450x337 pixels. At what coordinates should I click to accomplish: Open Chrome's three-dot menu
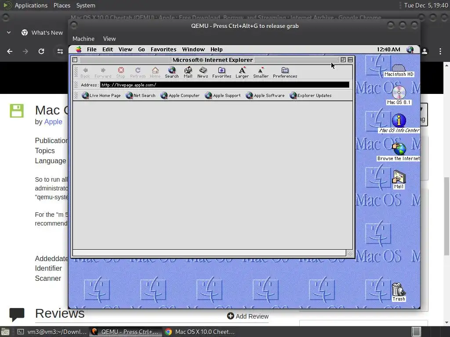tap(440, 51)
